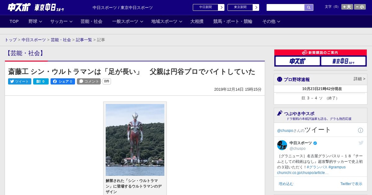
Task: Click the Twitter bird icon on tweet
Action: [x=361, y=143]
